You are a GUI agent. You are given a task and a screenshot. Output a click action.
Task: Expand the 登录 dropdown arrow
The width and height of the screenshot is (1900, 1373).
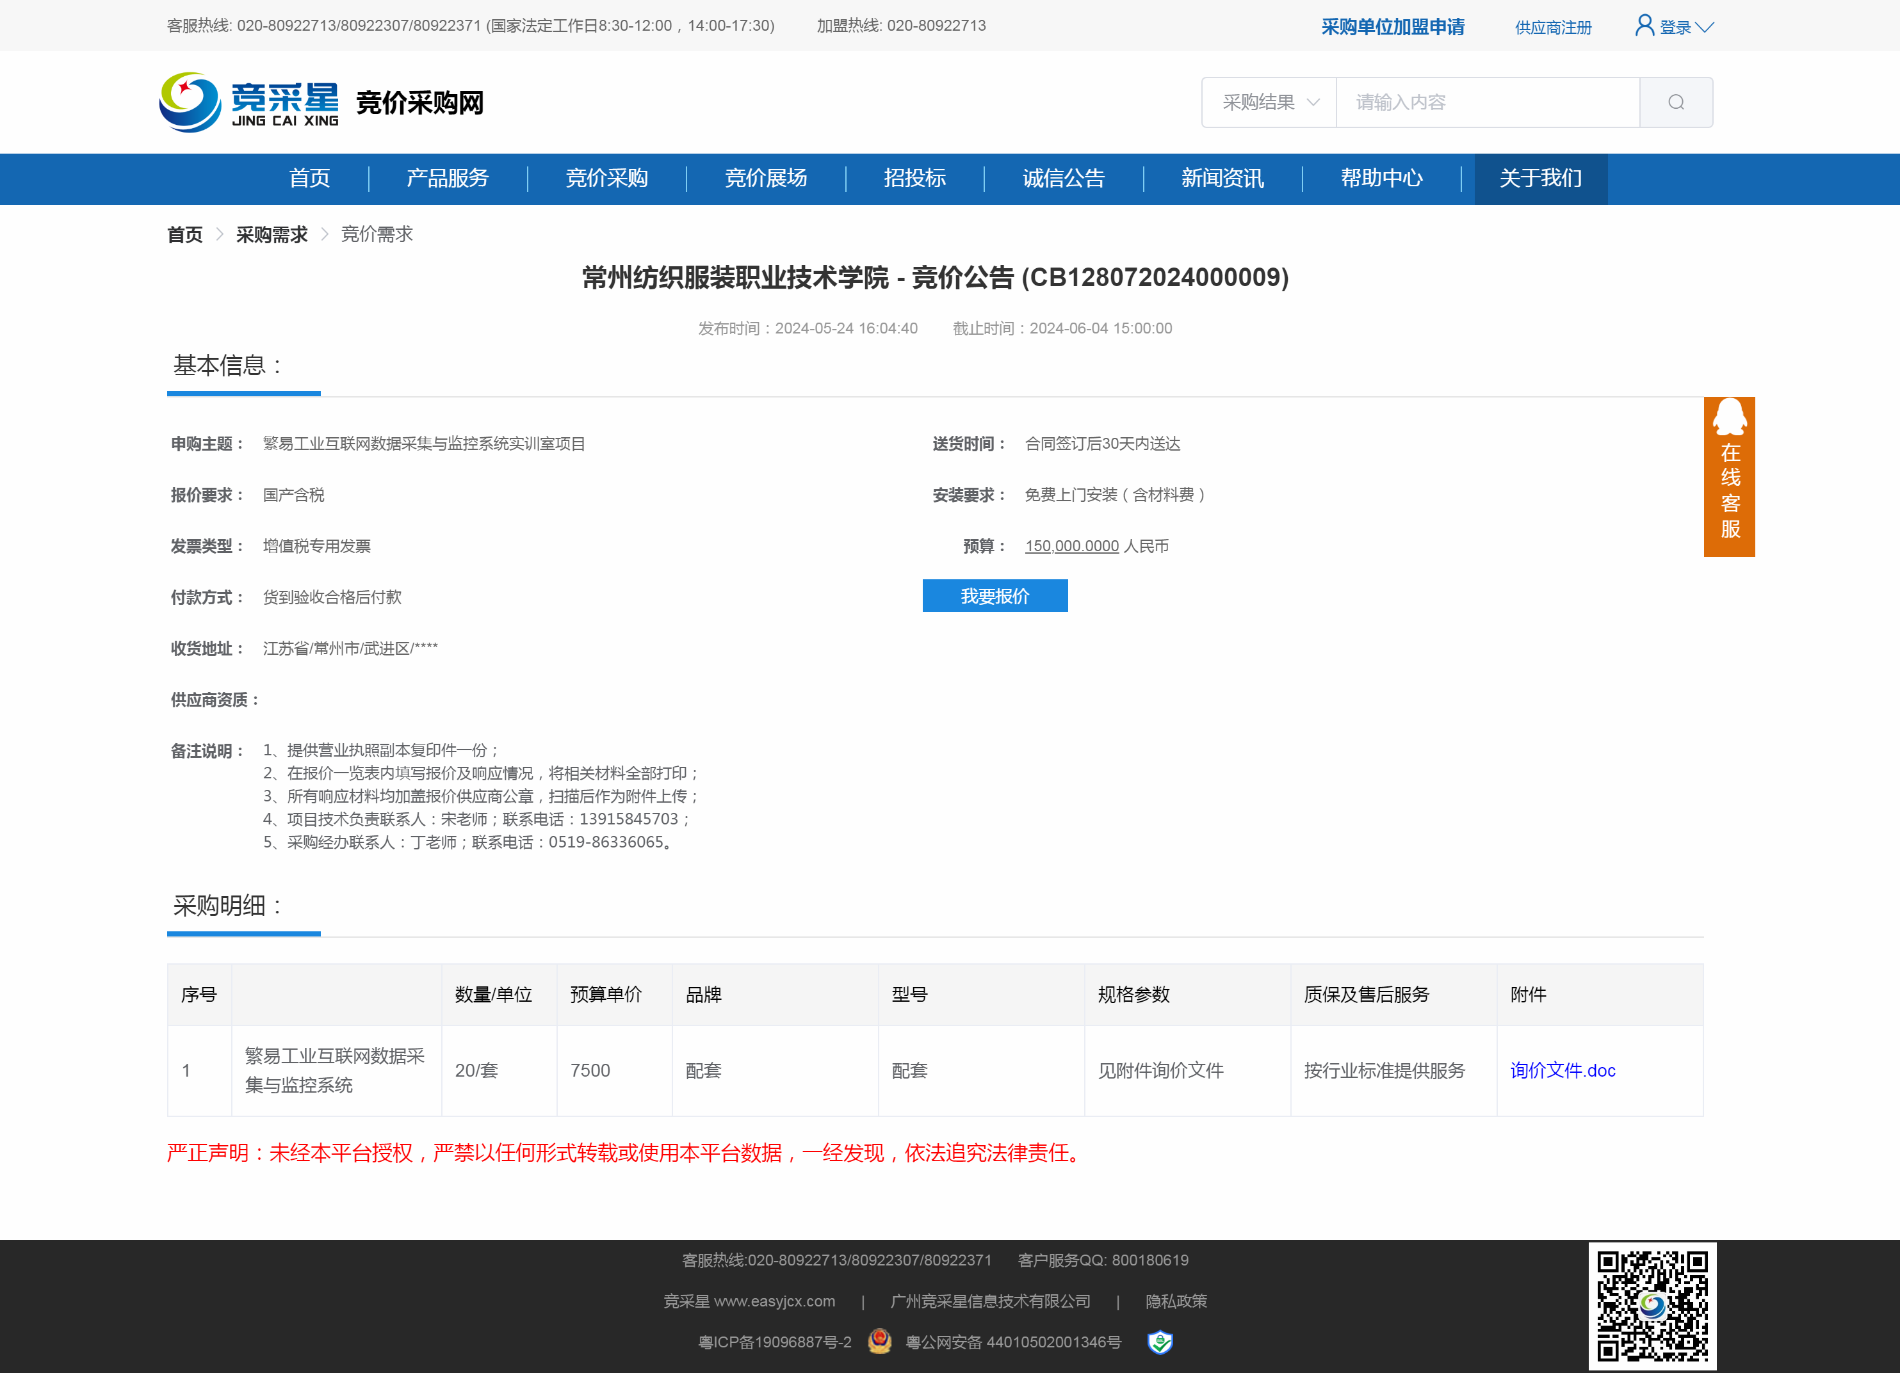click(x=1704, y=28)
